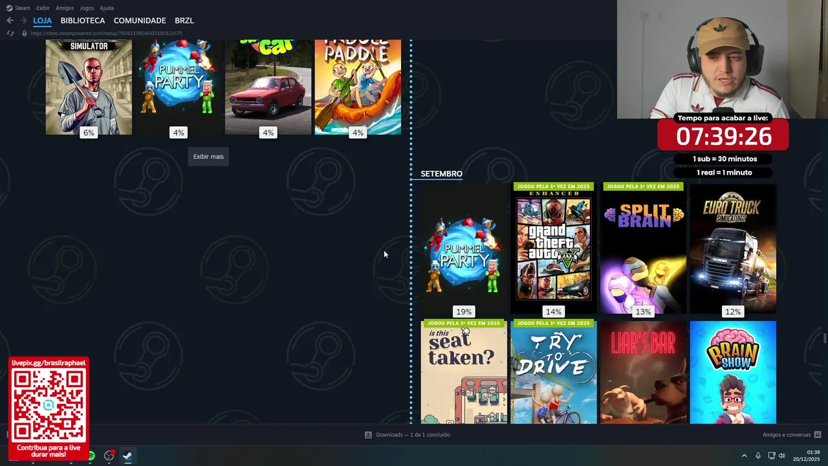
Task: Open the volume speaker icon in the tray
Action: point(781,456)
